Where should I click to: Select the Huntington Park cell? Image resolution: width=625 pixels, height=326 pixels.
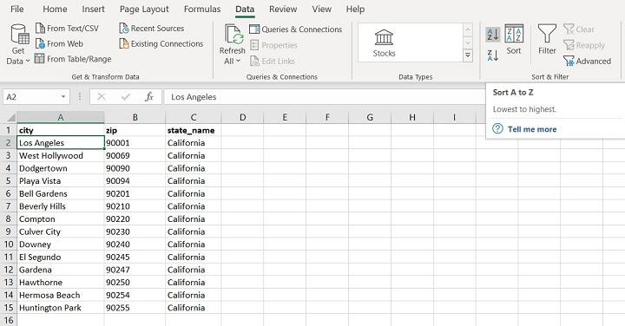click(61, 308)
